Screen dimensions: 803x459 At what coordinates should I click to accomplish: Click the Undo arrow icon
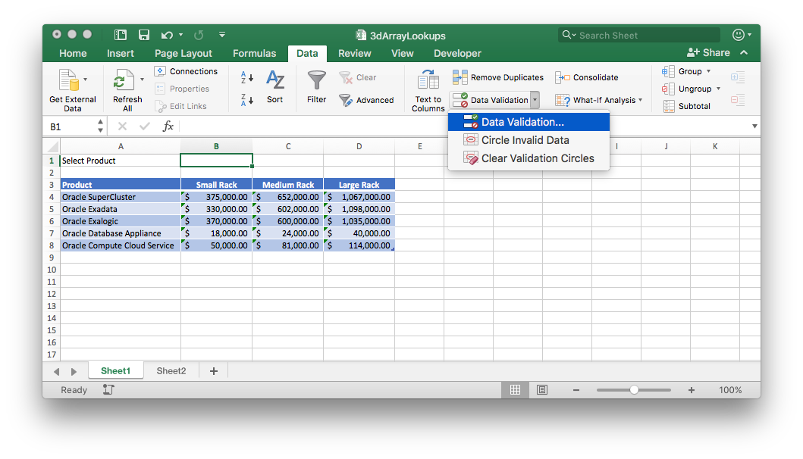[x=167, y=35]
